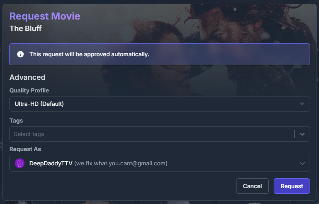Click the Tags field label

click(x=16, y=121)
